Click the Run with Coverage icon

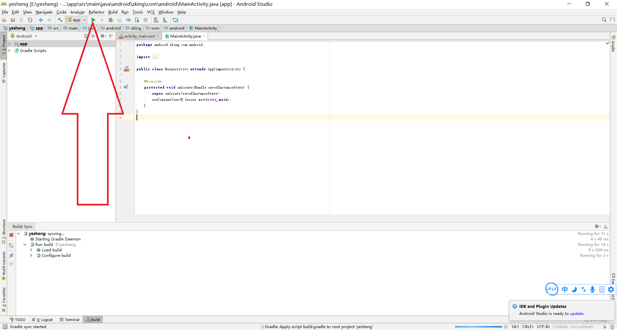(120, 20)
